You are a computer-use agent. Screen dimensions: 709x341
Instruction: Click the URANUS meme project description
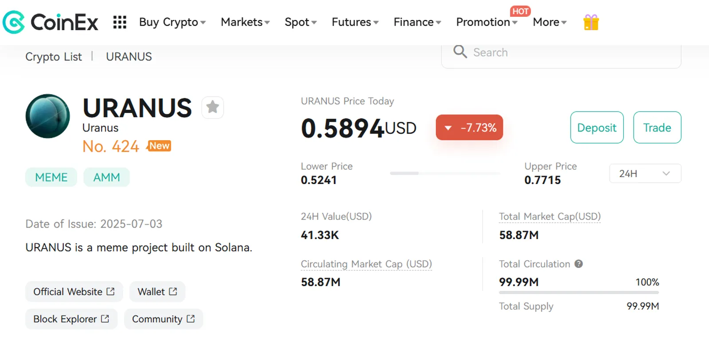point(139,247)
